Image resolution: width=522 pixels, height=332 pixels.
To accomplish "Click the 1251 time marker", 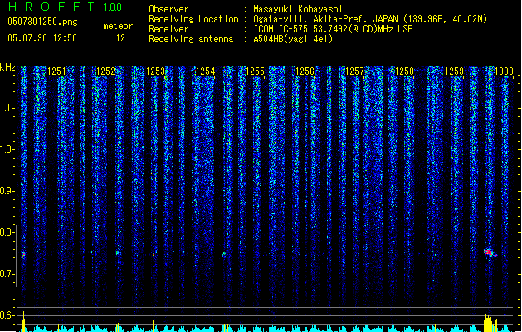I will point(56,71).
